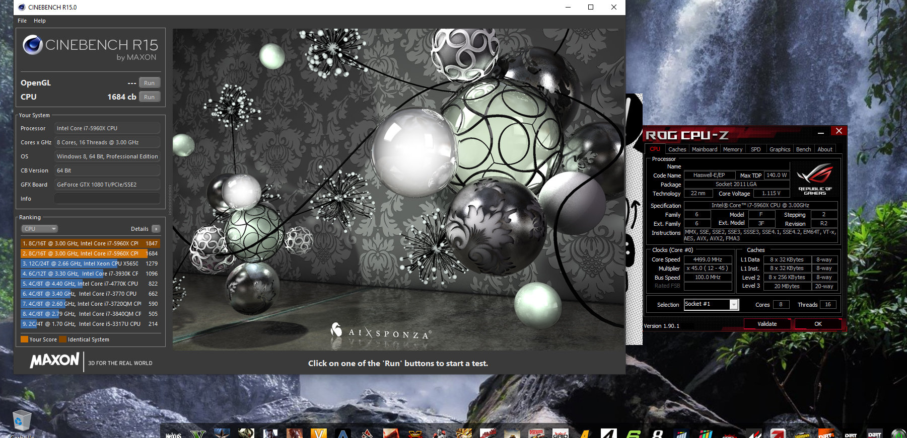This screenshot has width=907, height=438.
Task: Click the NeXuS icon in the dock
Action: point(173,433)
